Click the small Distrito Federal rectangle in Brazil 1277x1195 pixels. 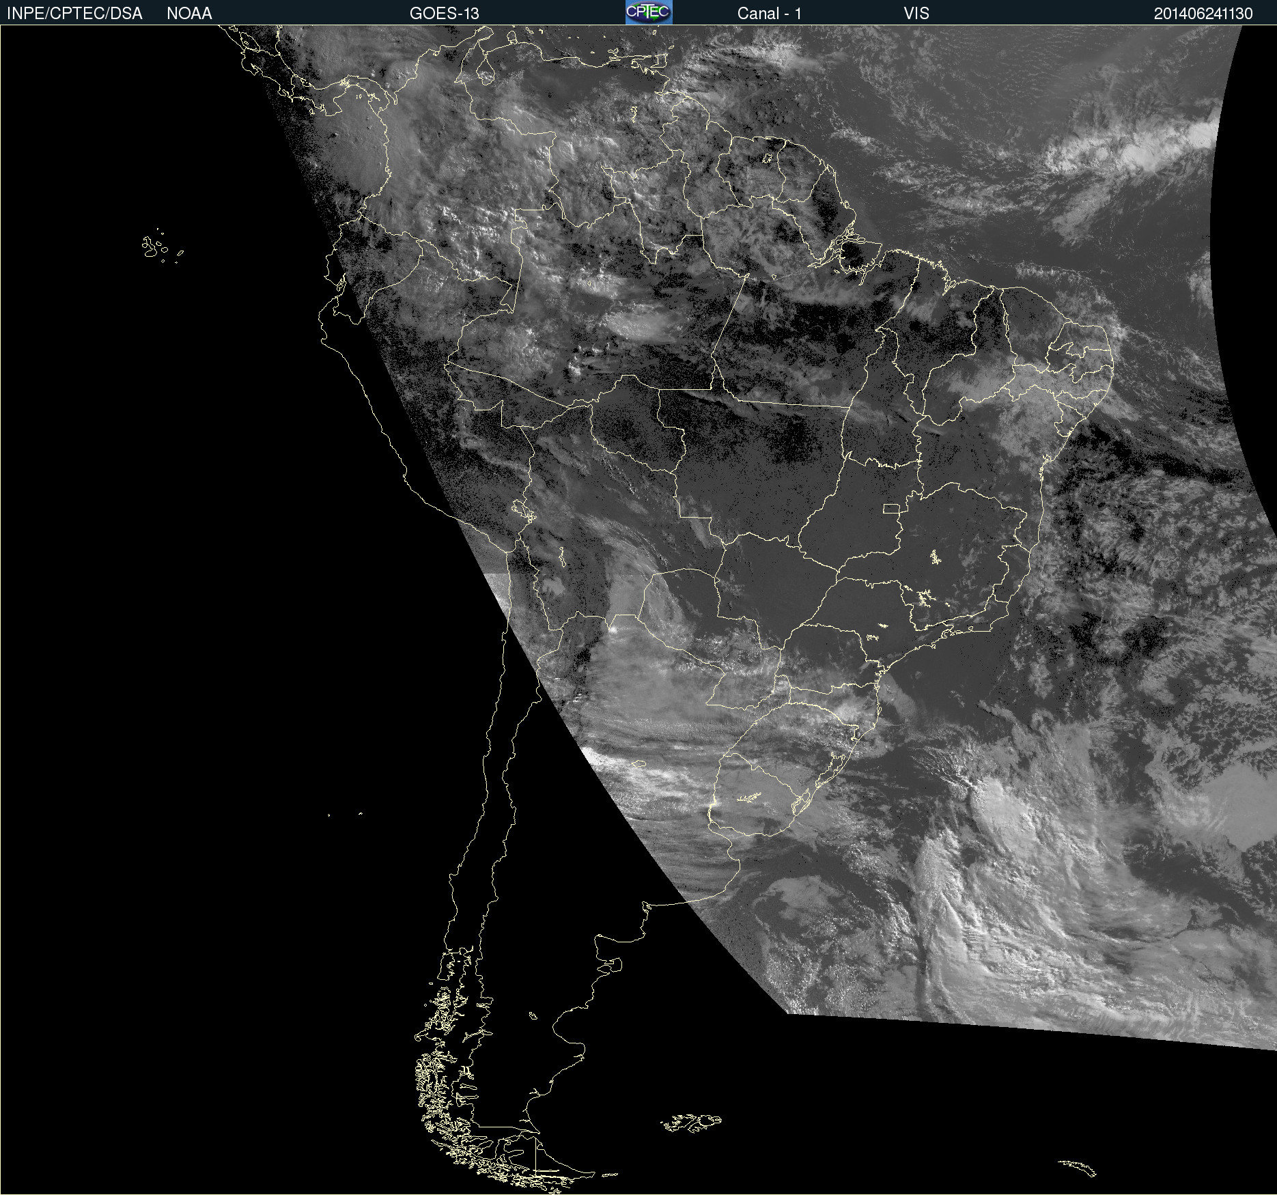[890, 508]
